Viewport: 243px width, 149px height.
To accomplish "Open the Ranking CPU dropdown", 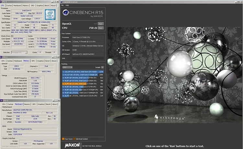I will (x=67, y=68).
